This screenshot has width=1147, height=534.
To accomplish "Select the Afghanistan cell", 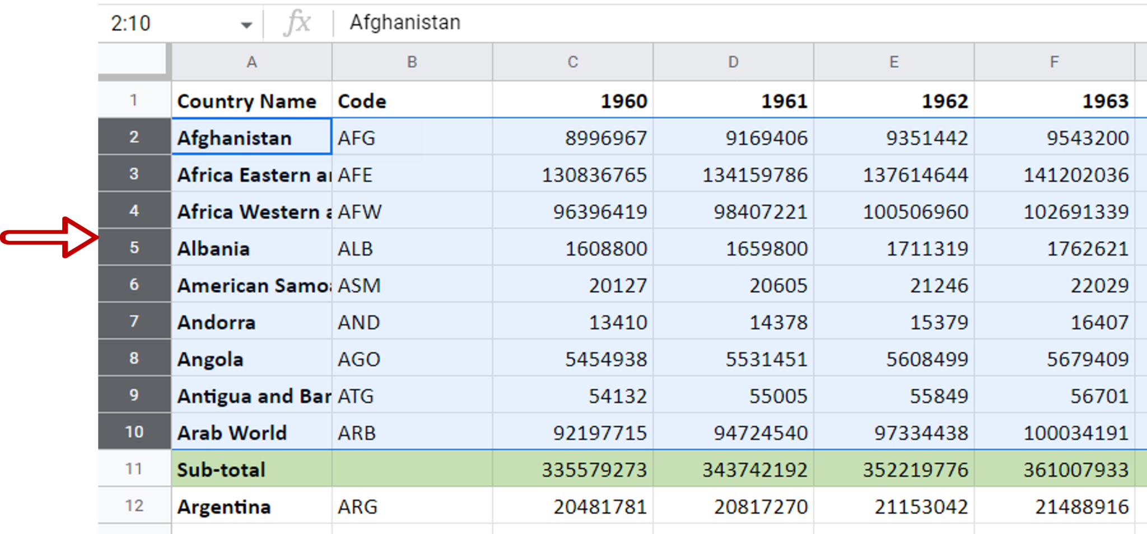I will pos(251,137).
